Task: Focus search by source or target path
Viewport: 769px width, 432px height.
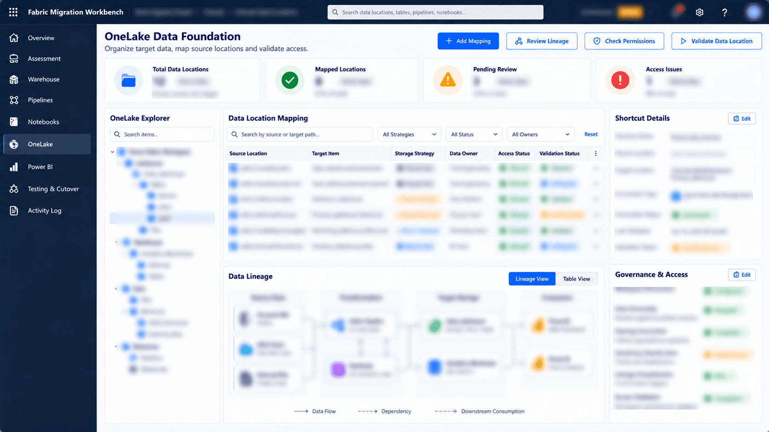Action: [x=299, y=135]
